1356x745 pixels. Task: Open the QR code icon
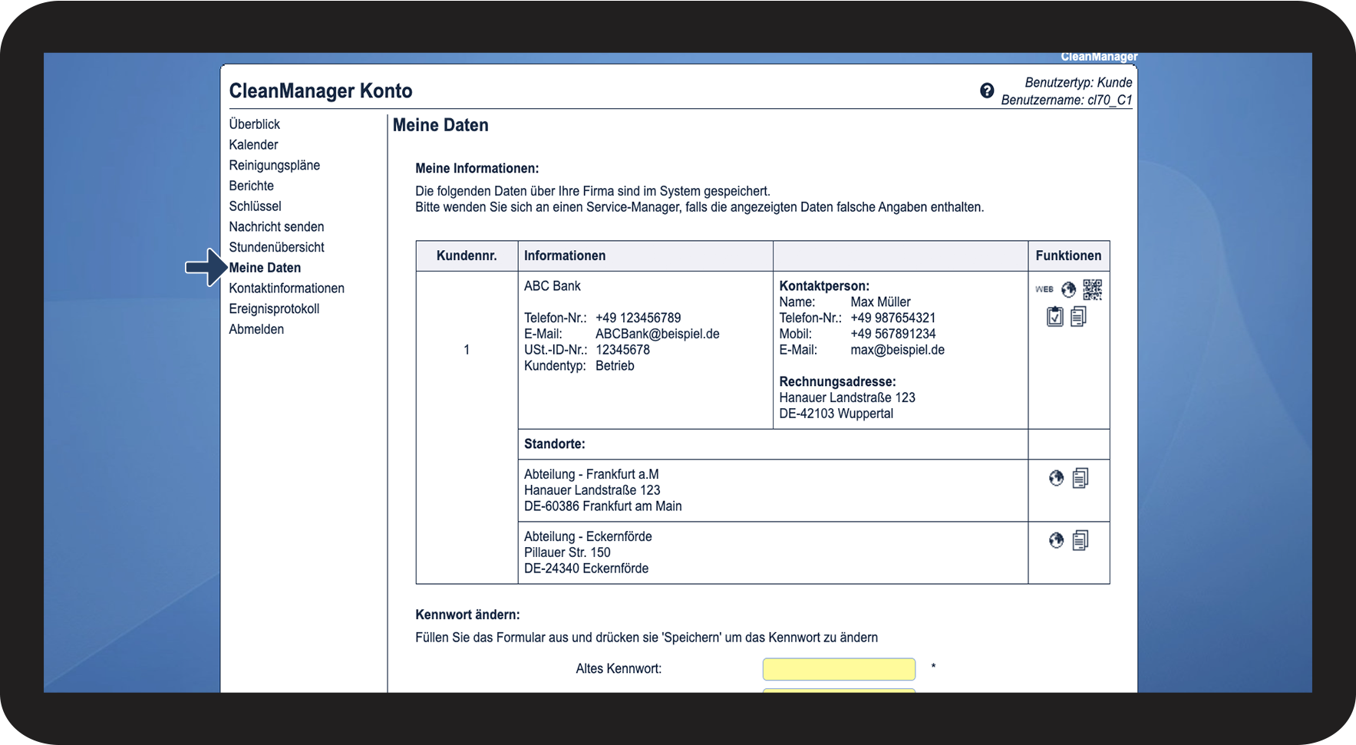(x=1092, y=289)
